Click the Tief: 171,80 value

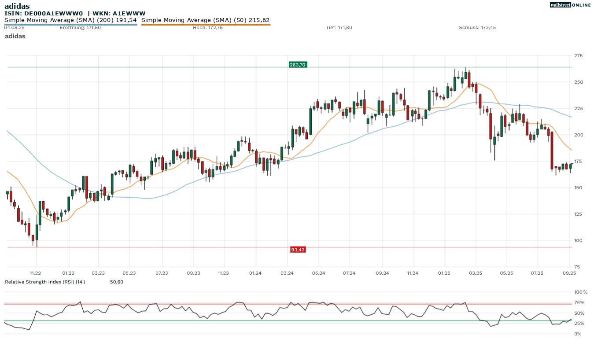(339, 28)
